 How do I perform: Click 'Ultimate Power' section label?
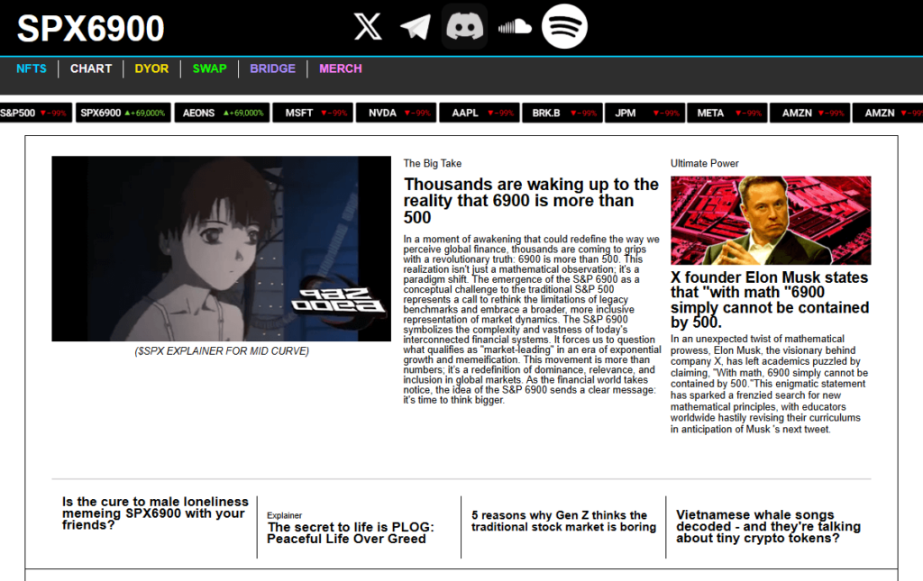[x=704, y=163]
